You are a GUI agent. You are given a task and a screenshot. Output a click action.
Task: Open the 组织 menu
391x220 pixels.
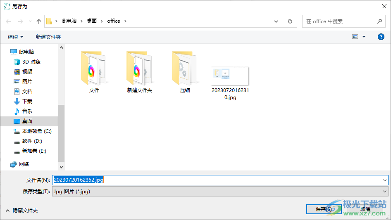(x=16, y=37)
